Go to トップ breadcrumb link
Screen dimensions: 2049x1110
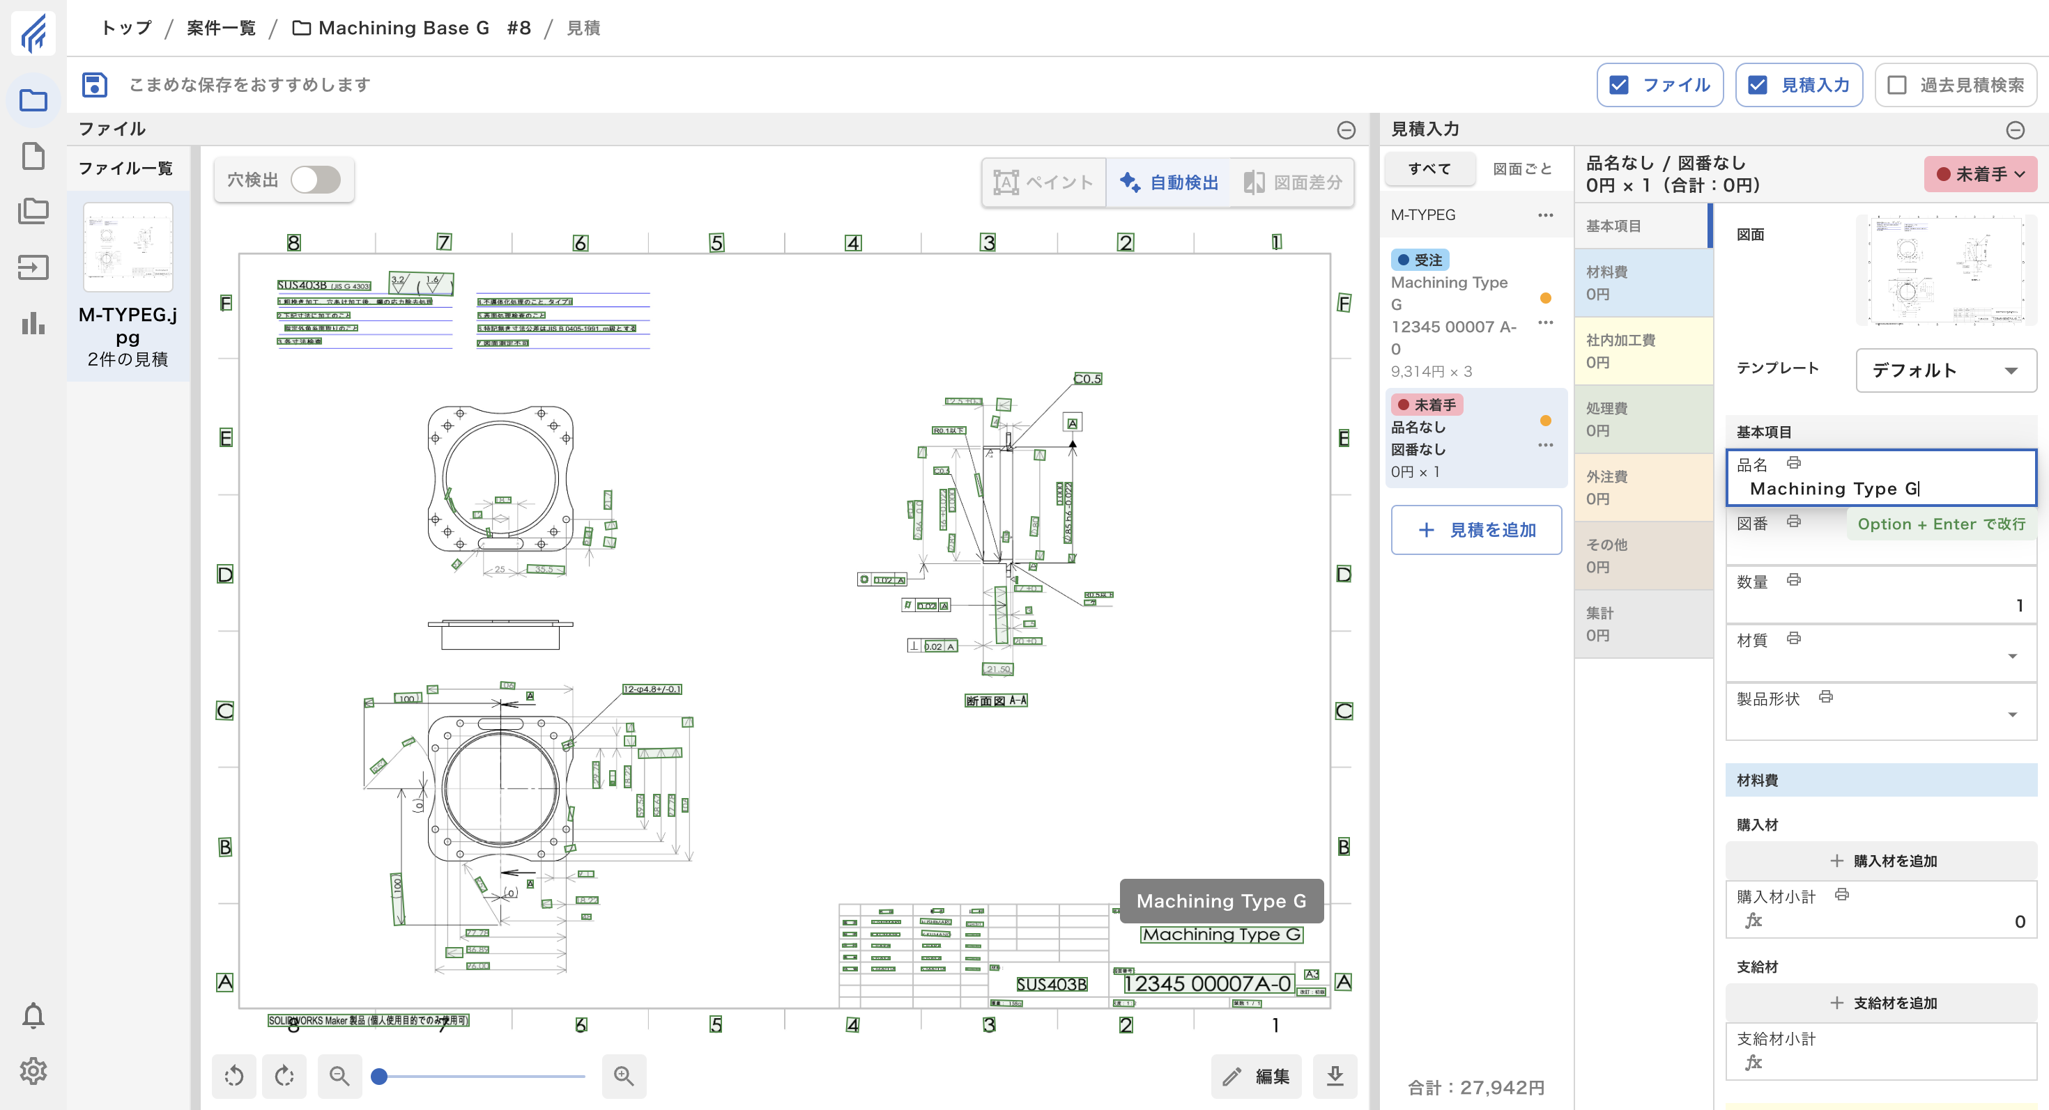pyautogui.click(x=126, y=28)
